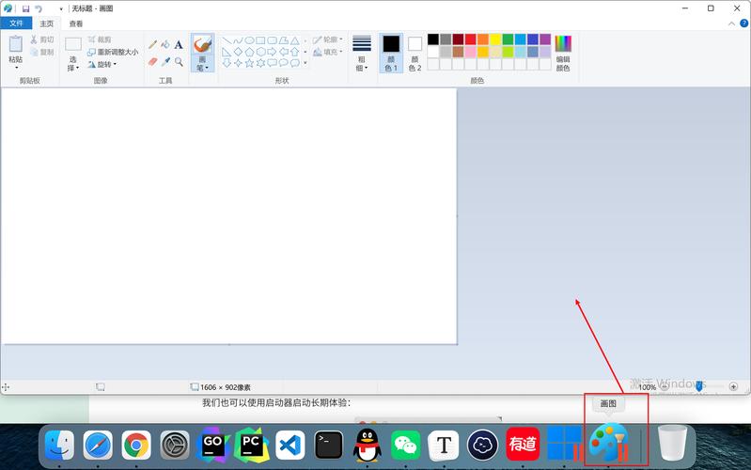The image size is (751, 470).
Task: Select the Text tool
Action: tap(179, 44)
